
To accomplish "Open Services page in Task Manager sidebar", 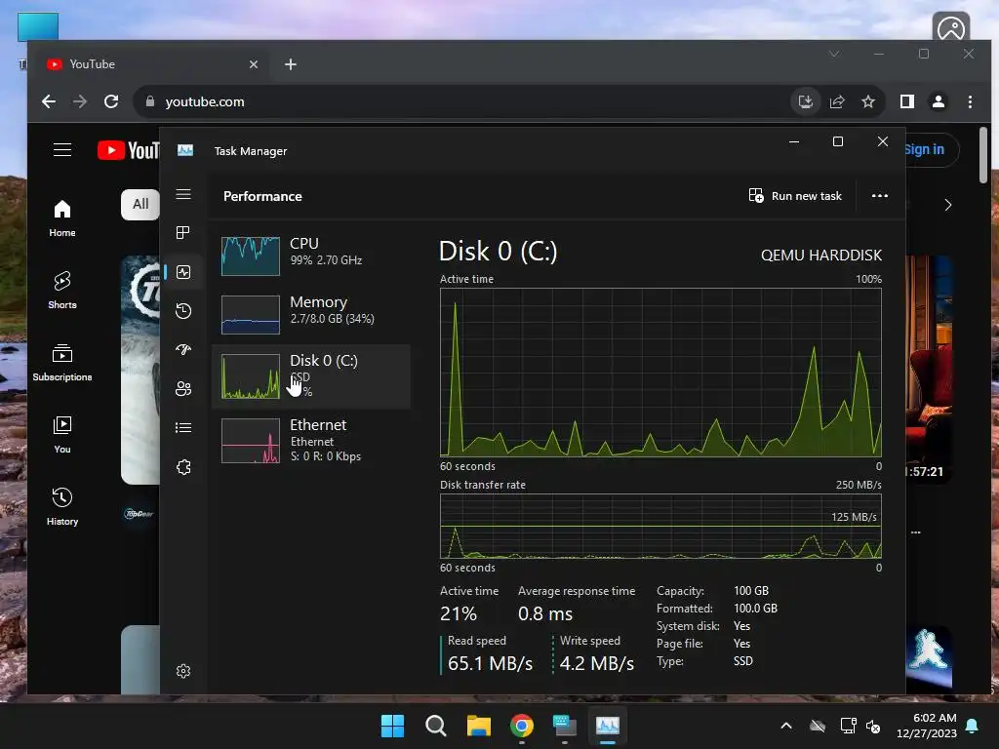I will coord(183,467).
